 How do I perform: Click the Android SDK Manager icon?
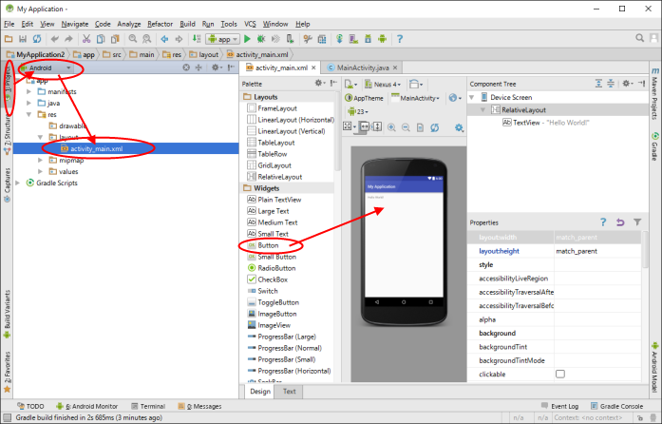point(368,39)
